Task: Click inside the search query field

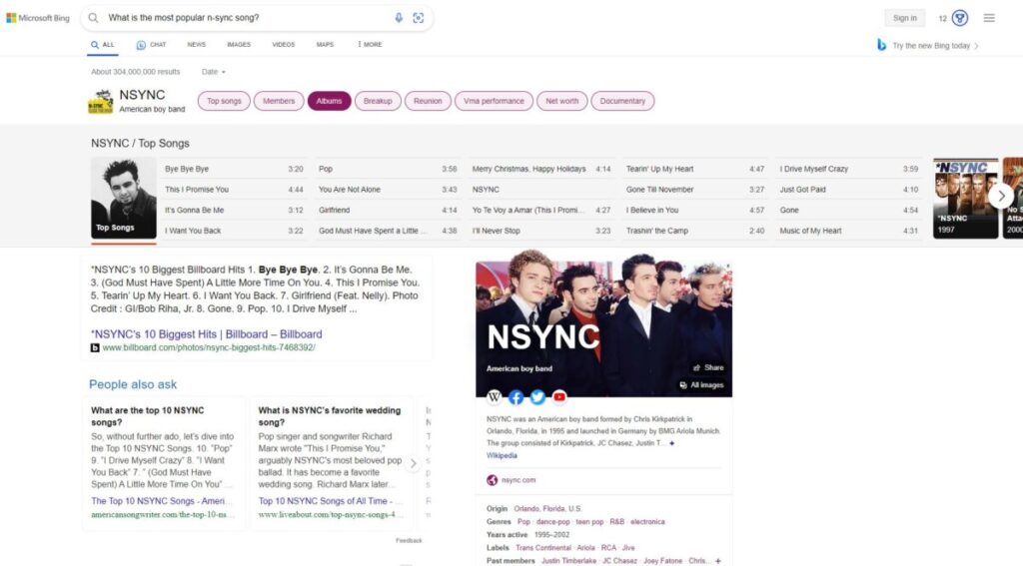Action: pos(248,18)
